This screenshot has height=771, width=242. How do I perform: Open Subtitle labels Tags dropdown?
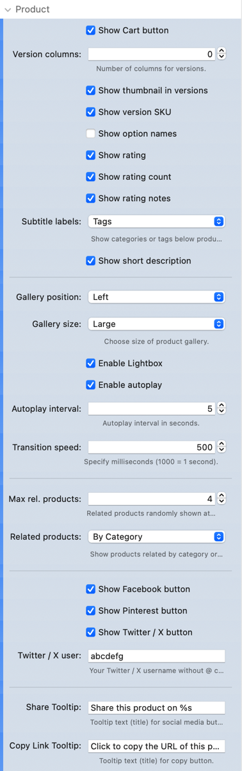(156, 221)
